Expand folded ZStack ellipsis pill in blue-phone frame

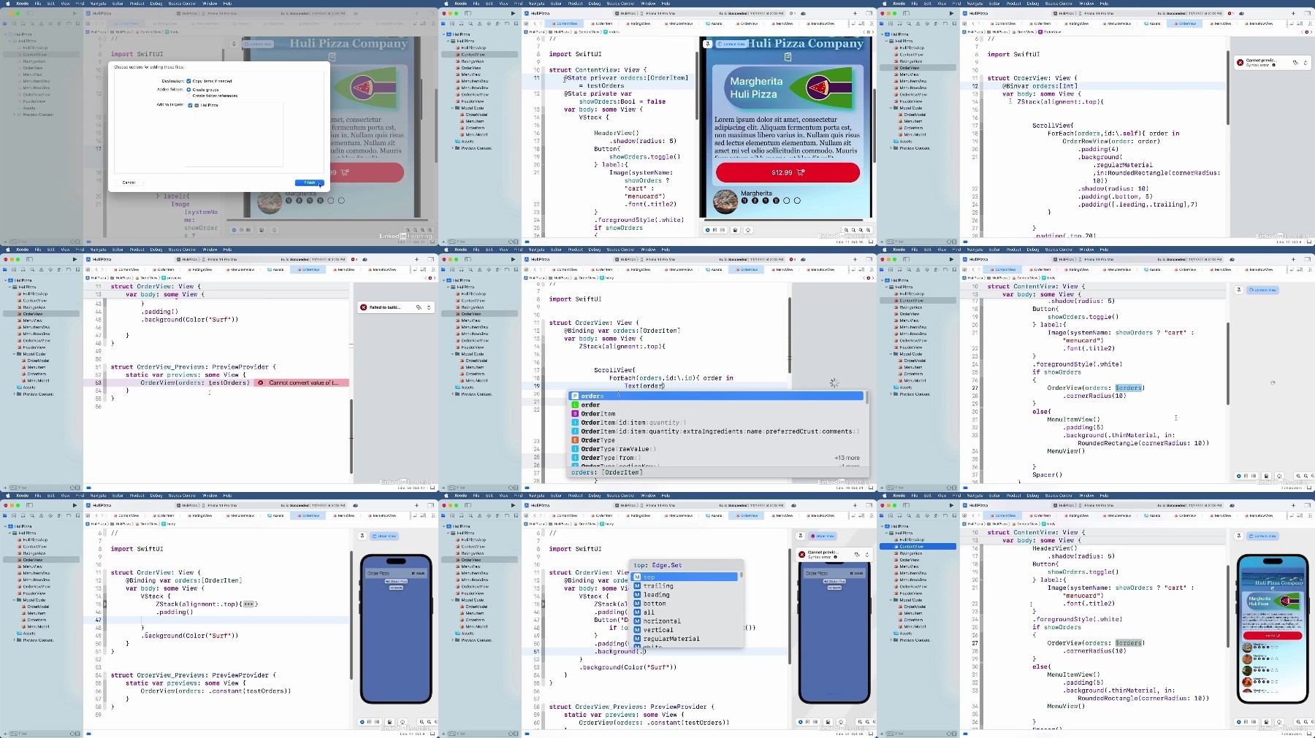pyautogui.click(x=248, y=604)
